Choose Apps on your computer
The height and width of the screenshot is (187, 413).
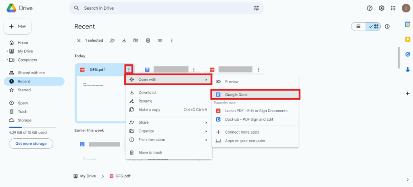coord(255,141)
